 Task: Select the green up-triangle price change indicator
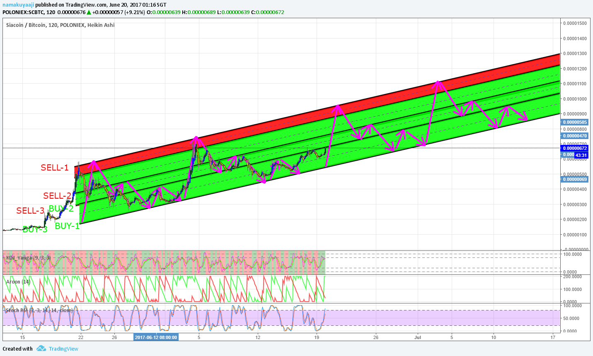[x=89, y=12]
